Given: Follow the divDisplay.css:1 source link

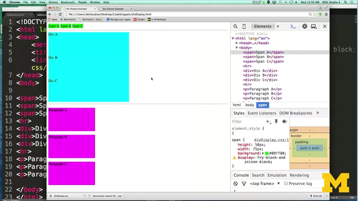Looking at the screenshot, I should point(271,140).
